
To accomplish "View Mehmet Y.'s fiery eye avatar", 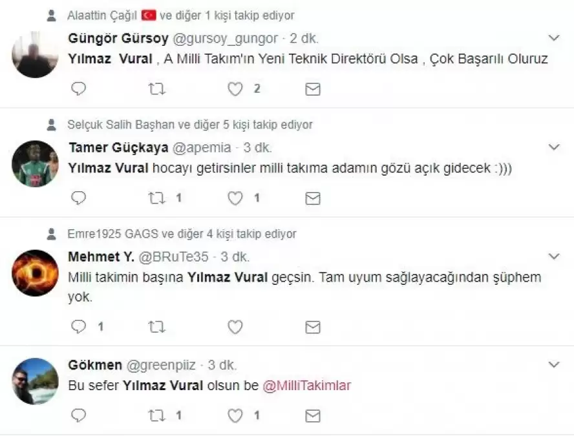I will coord(35,273).
